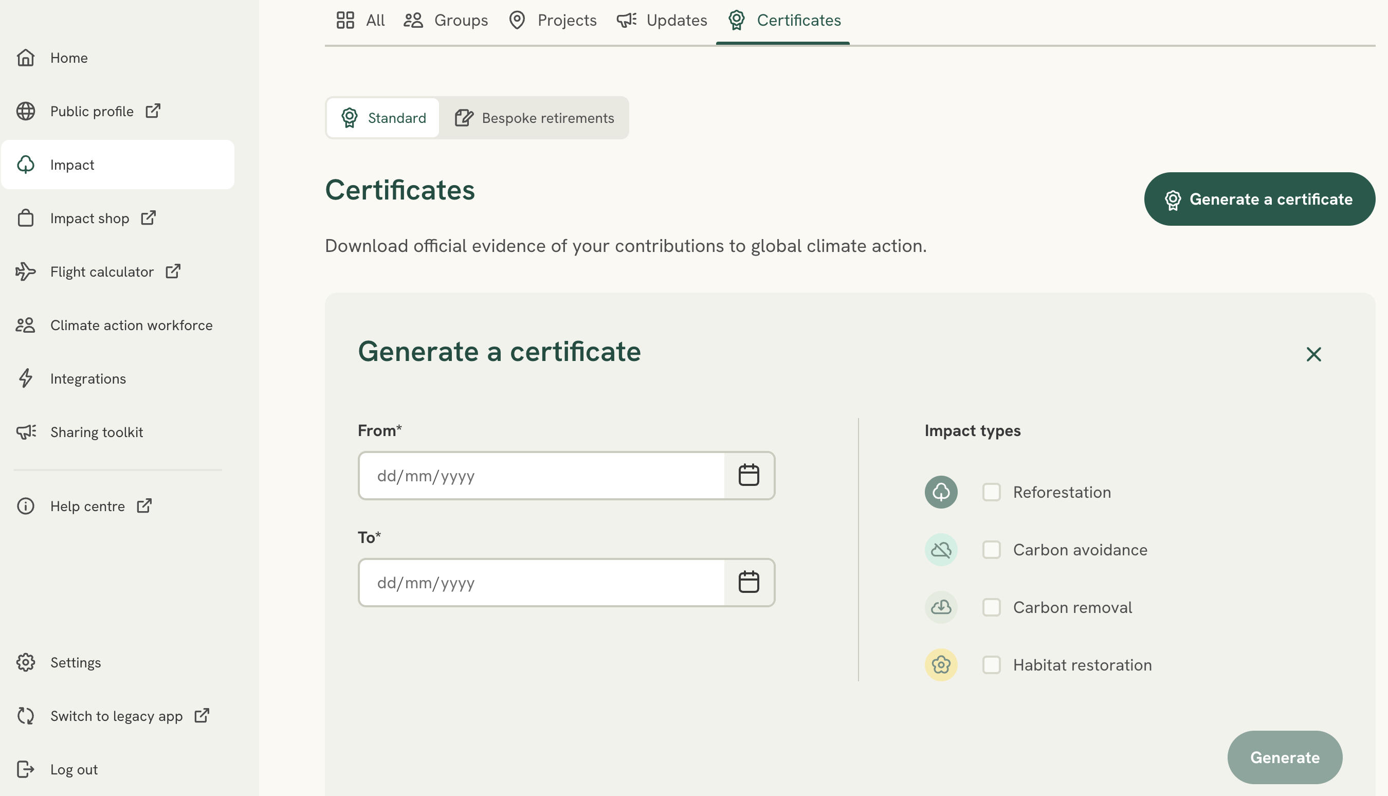
Task: Open Sharing toolkit page
Action: pyautogui.click(x=118, y=432)
